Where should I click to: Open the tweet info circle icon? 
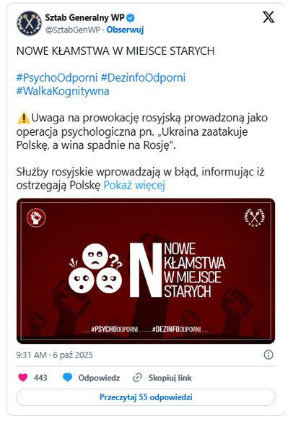pyautogui.click(x=268, y=355)
